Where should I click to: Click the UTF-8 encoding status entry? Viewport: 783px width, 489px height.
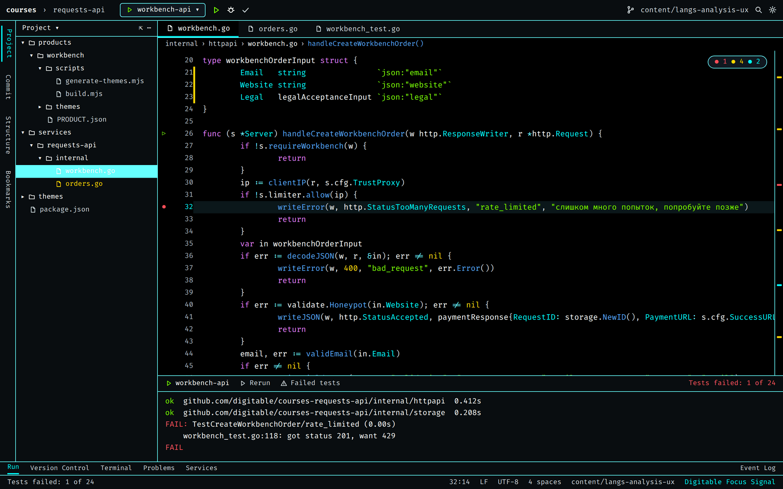pos(508,482)
